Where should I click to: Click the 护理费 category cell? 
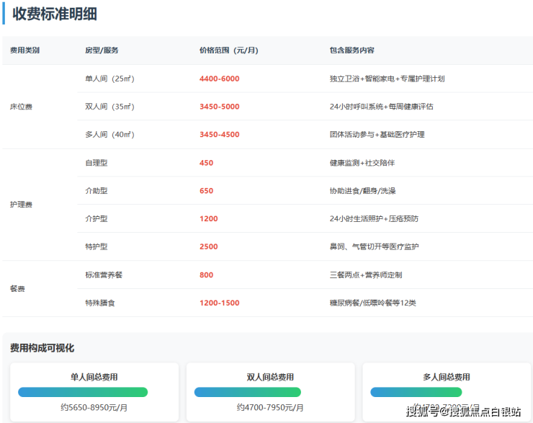21,205
